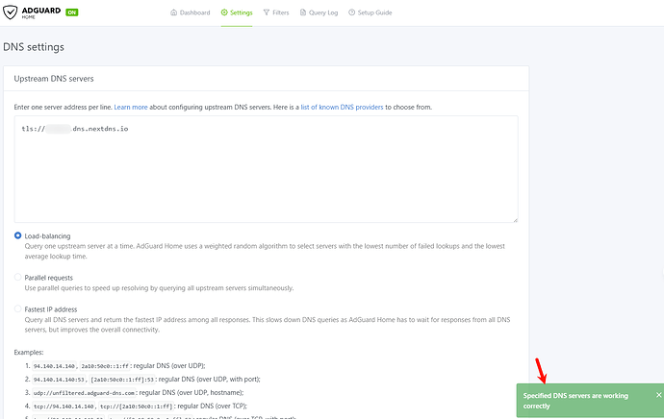Dismiss the DNS servers working notification

pyautogui.click(x=658, y=395)
